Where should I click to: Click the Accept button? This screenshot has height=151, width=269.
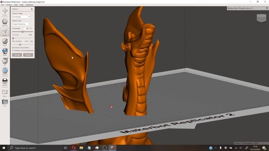pos(17,55)
